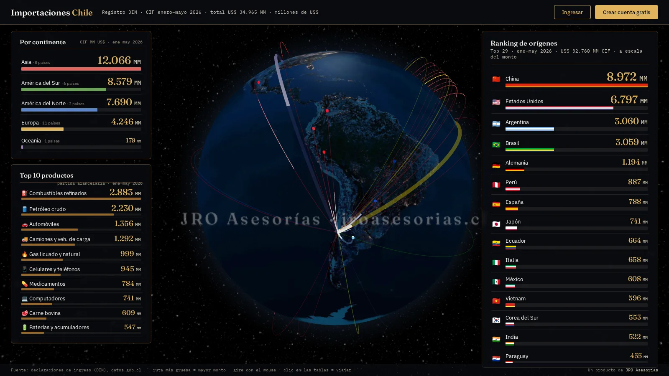Select the Vietnam label in ranking
Screen dimensions: 669x376
click(515, 299)
